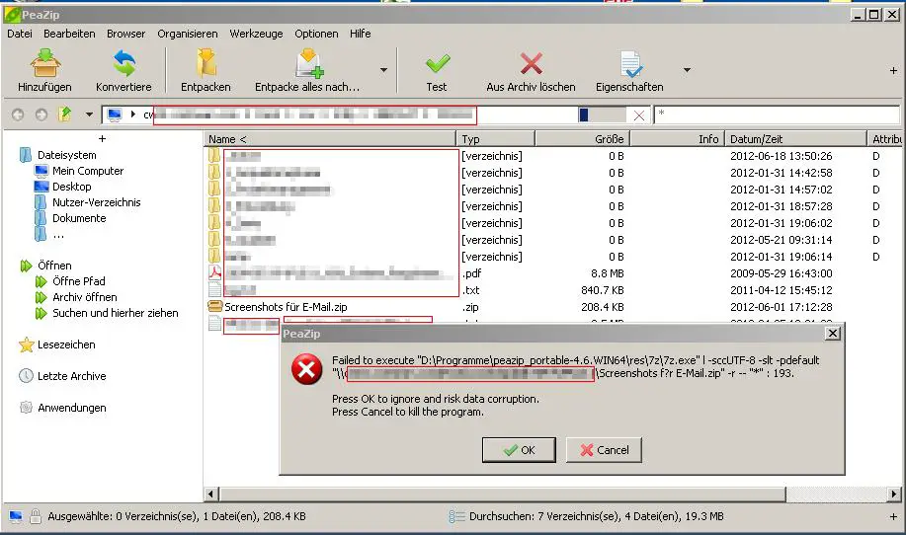906x535 pixels.
Task: Click the Info column header
Action: click(x=677, y=139)
